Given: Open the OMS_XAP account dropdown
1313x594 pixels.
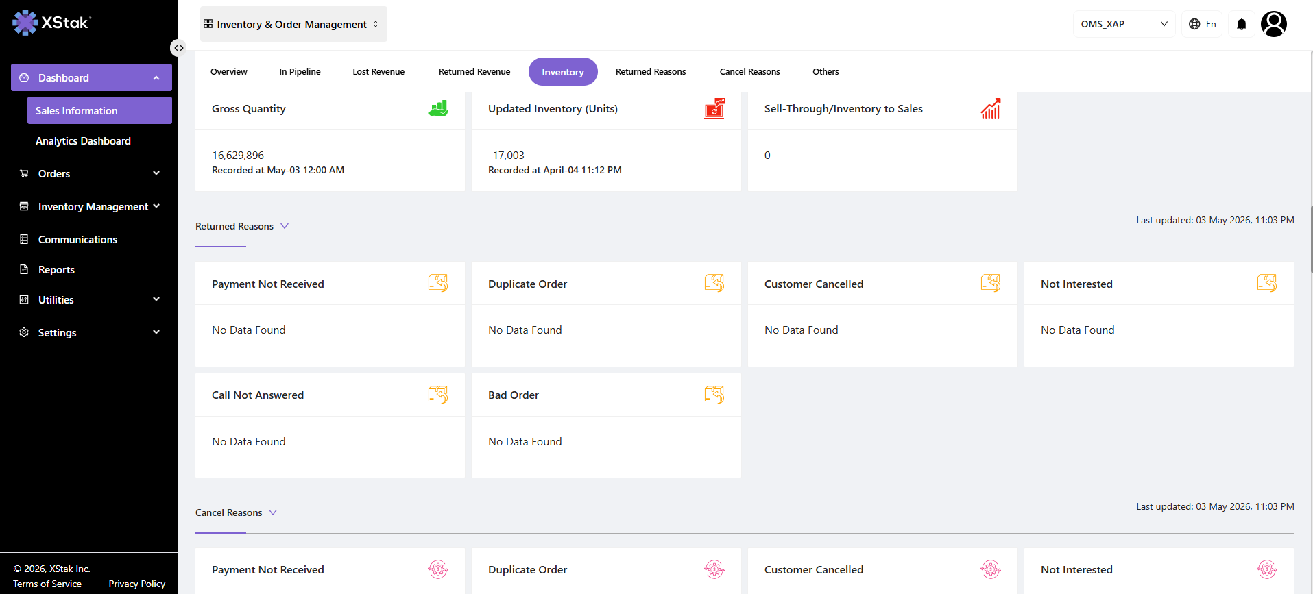Looking at the screenshot, I should pyautogui.click(x=1124, y=24).
